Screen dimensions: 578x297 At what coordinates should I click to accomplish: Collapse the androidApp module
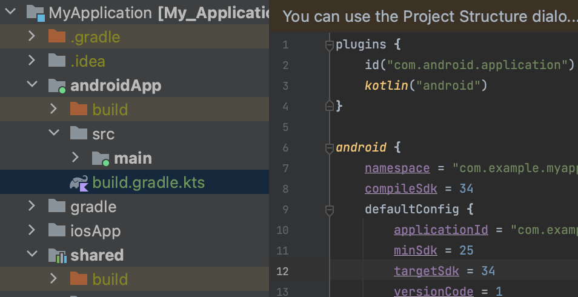33,84
